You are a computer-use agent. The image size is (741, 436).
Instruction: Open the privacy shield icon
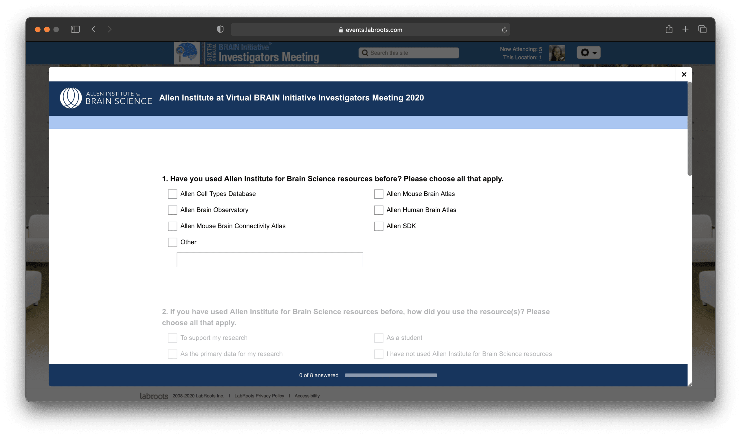220,30
